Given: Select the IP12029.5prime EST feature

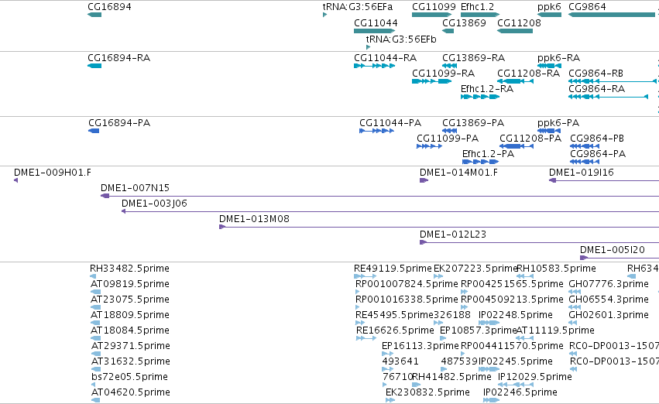Looking at the screenshot, I should [516, 385].
